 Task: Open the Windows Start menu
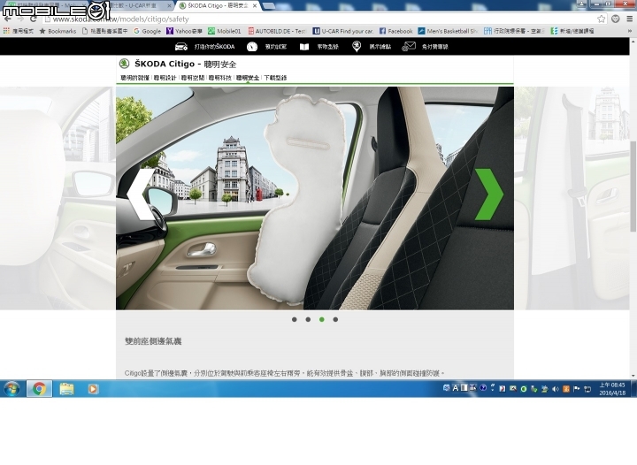point(12,389)
